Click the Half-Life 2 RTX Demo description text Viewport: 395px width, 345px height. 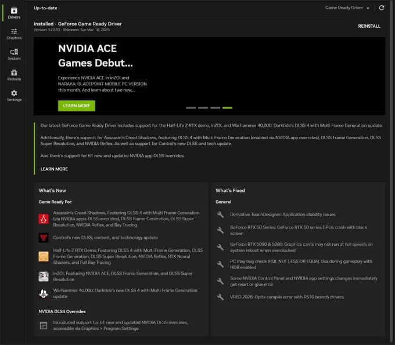[128, 256]
